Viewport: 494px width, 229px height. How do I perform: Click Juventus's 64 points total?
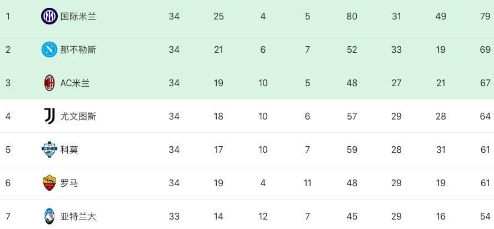tap(485, 116)
